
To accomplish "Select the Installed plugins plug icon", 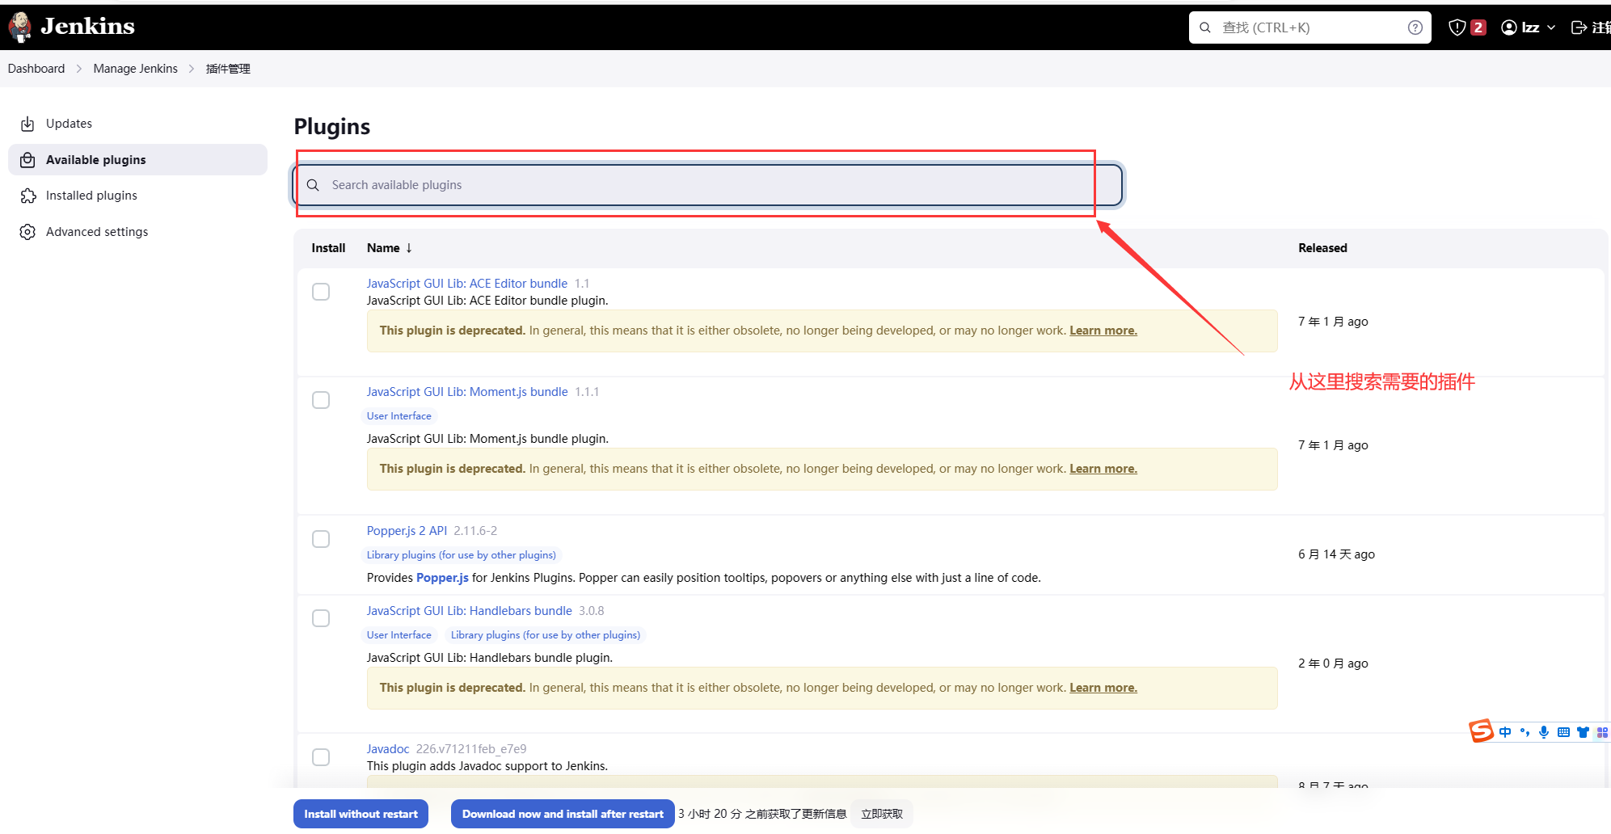I will [27, 196].
